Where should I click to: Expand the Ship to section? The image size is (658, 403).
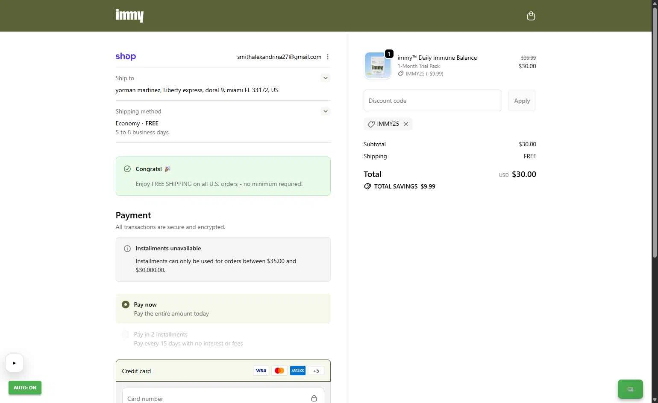pyautogui.click(x=326, y=78)
